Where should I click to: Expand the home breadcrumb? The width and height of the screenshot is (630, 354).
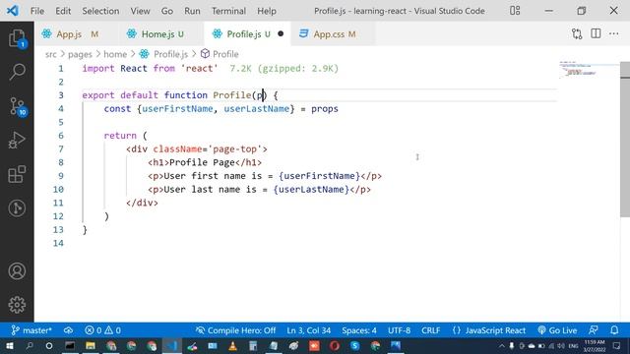coord(115,54)
